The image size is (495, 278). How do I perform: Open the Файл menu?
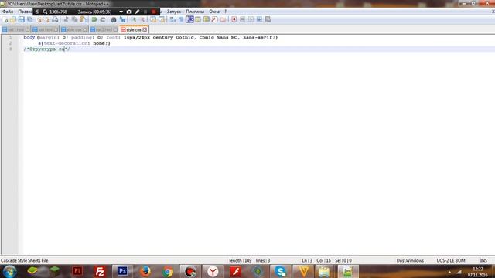click(8, 12)
